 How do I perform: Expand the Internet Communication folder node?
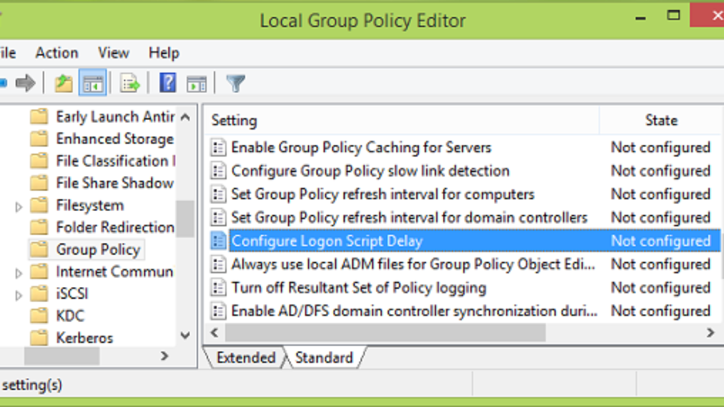click(19, 273)
